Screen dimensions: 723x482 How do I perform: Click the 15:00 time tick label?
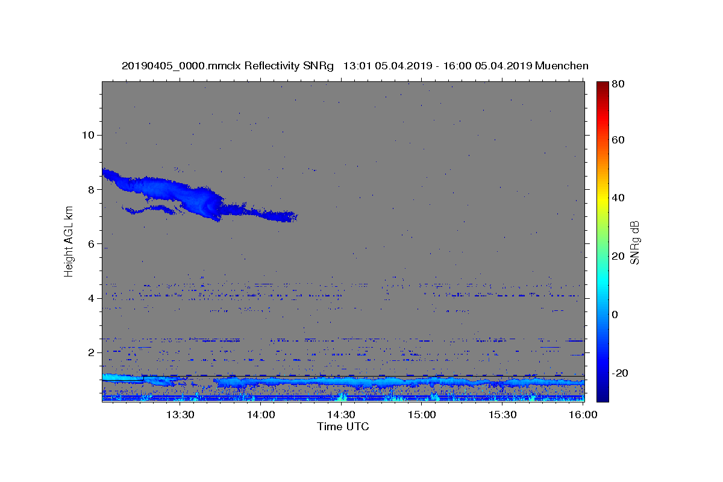point(422,415)
